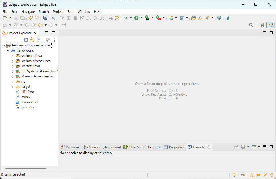
Task: Toggle Link with Editor in Project Explorer
Action: pos(32,40)
